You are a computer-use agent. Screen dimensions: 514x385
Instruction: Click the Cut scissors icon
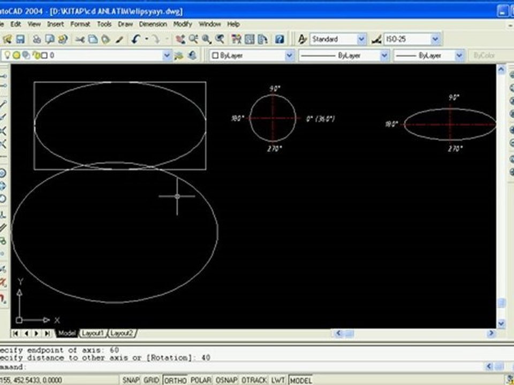tap(80, 39)
